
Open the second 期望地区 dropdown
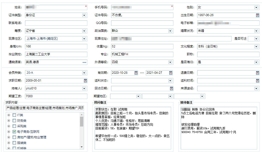coord(170,96)
